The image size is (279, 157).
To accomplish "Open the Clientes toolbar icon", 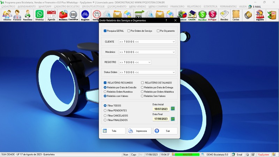I will [x=7, y=15].
